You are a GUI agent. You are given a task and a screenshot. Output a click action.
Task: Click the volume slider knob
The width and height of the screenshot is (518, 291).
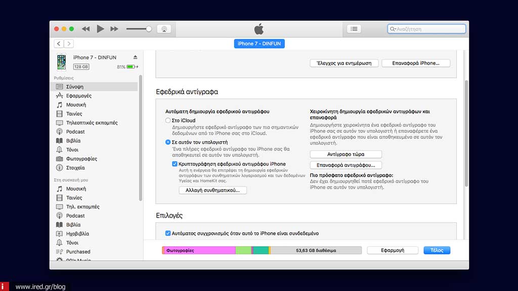(149, 29)
